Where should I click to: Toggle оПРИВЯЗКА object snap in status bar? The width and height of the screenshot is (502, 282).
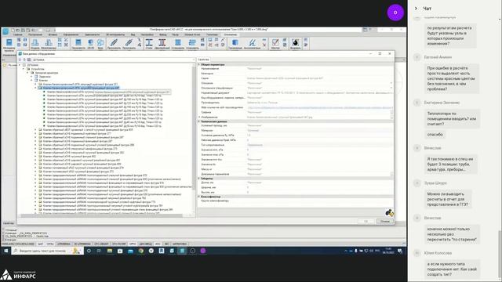pyautogui.click(x=64, y=244)
